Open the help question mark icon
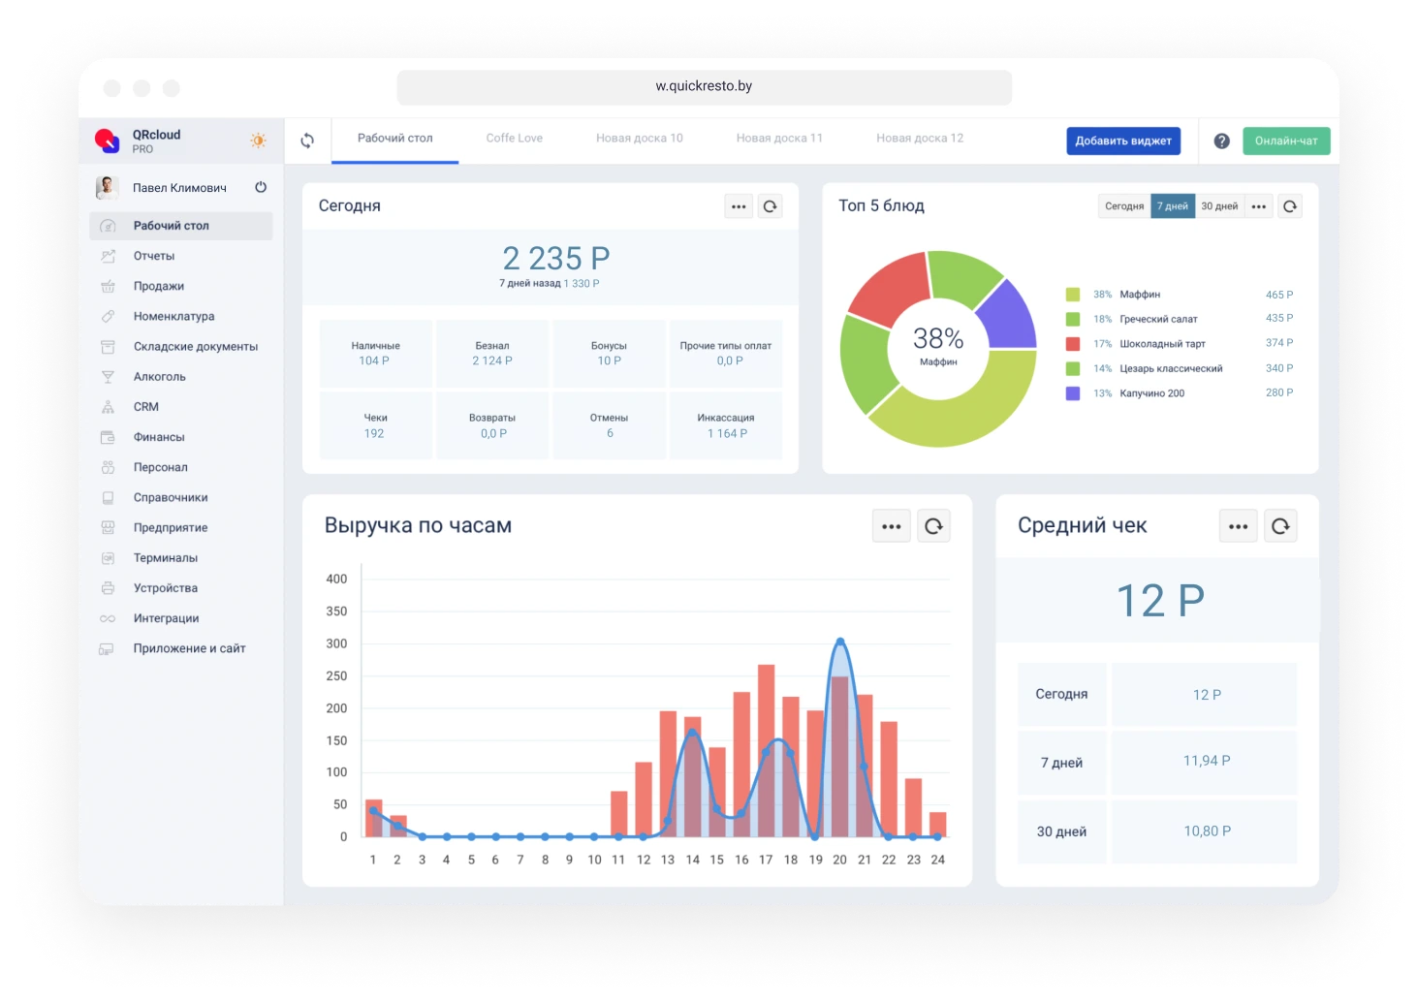The height and width of the screenshot is (1003, 1417). 1221,141
